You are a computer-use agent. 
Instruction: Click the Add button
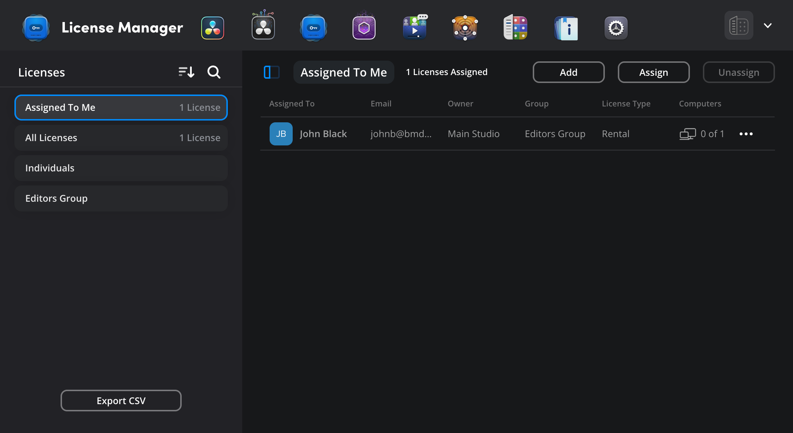point(568,72)
